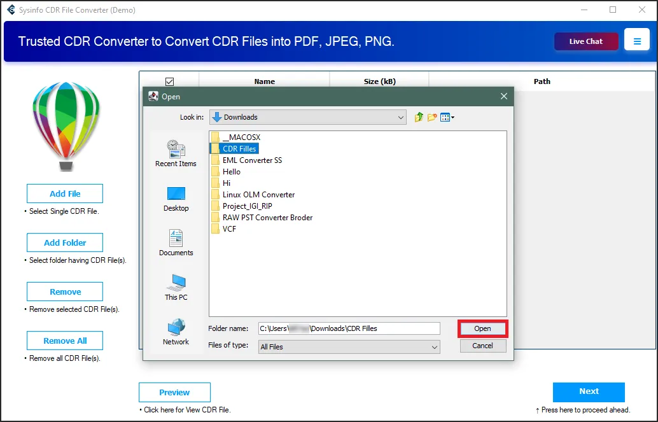Select the RAW PST Converter Broder folder icon
Viewport: 658px width, 422px height.
coord(215,218)
